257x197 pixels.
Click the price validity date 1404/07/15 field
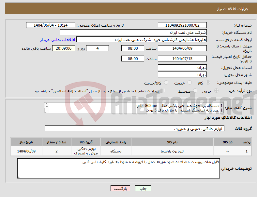click(182, 59)
